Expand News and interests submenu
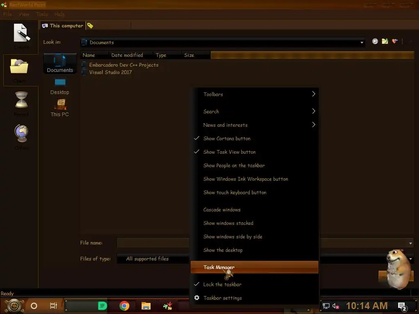Image resolution: width=419 pixels, height=314 pixels. pyautogui.click(x=255, y=125)
